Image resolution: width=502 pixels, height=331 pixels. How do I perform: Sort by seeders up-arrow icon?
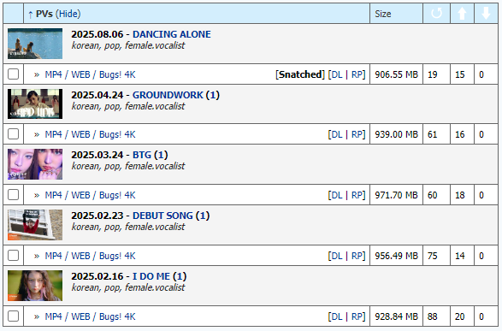tap(462, 14)
